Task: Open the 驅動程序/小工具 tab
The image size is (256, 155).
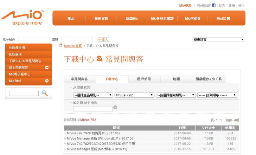Action: (x=209, y=79)
